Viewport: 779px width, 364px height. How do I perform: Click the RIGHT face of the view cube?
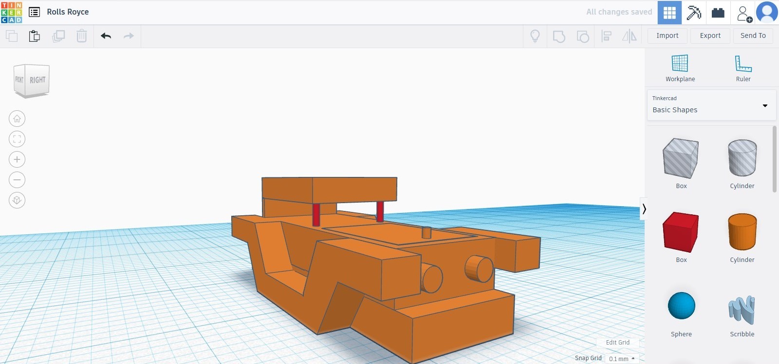pos(37,80)
